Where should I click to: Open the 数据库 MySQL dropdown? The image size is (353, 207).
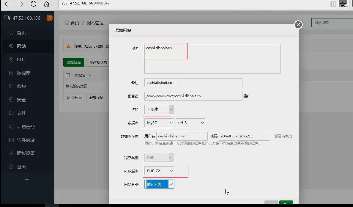point(159,123)
